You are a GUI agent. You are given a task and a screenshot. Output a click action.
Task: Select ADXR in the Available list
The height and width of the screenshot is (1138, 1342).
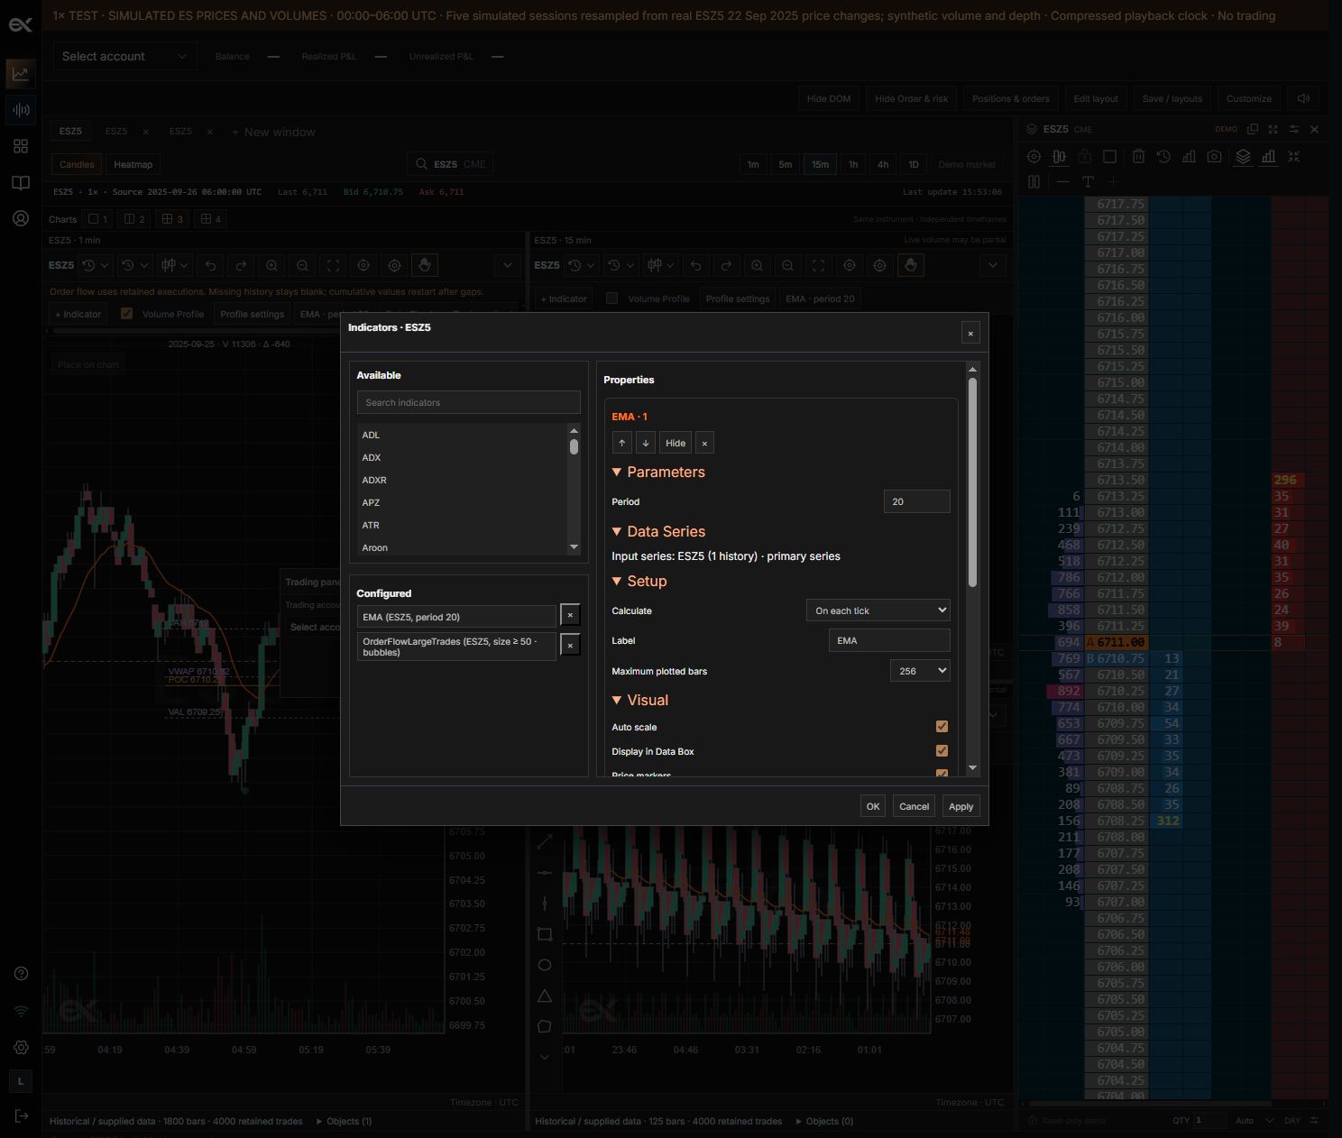pyautogui.click(x=462, y=480)
